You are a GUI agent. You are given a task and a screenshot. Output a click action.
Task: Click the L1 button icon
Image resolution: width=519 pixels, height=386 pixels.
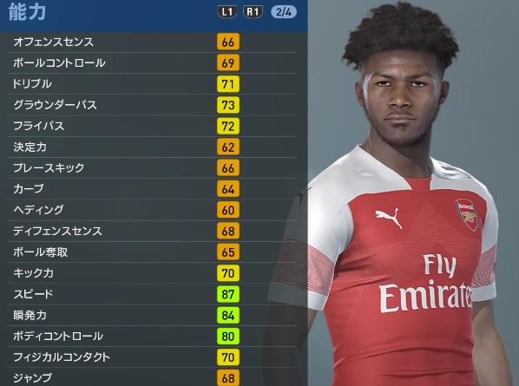[227, 12]
